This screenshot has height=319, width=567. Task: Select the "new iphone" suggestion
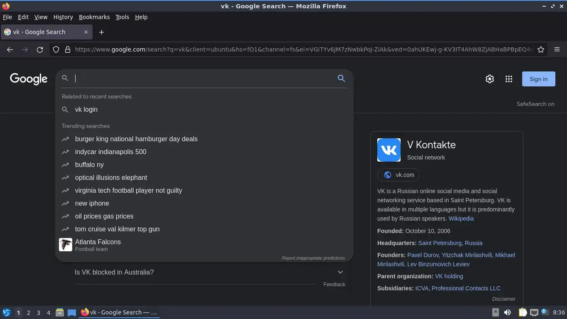tap(204, 203)
